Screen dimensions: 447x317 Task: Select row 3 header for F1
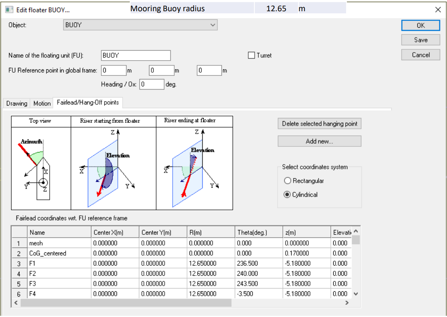19,264
